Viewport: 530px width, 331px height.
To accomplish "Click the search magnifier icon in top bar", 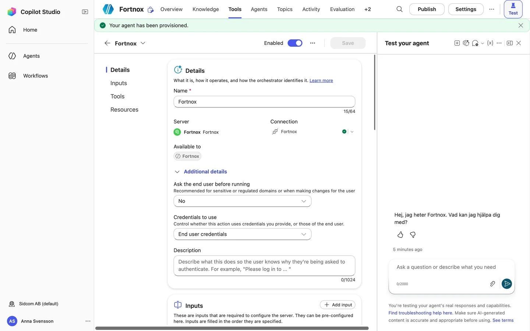I will click(x=399, y=9).
